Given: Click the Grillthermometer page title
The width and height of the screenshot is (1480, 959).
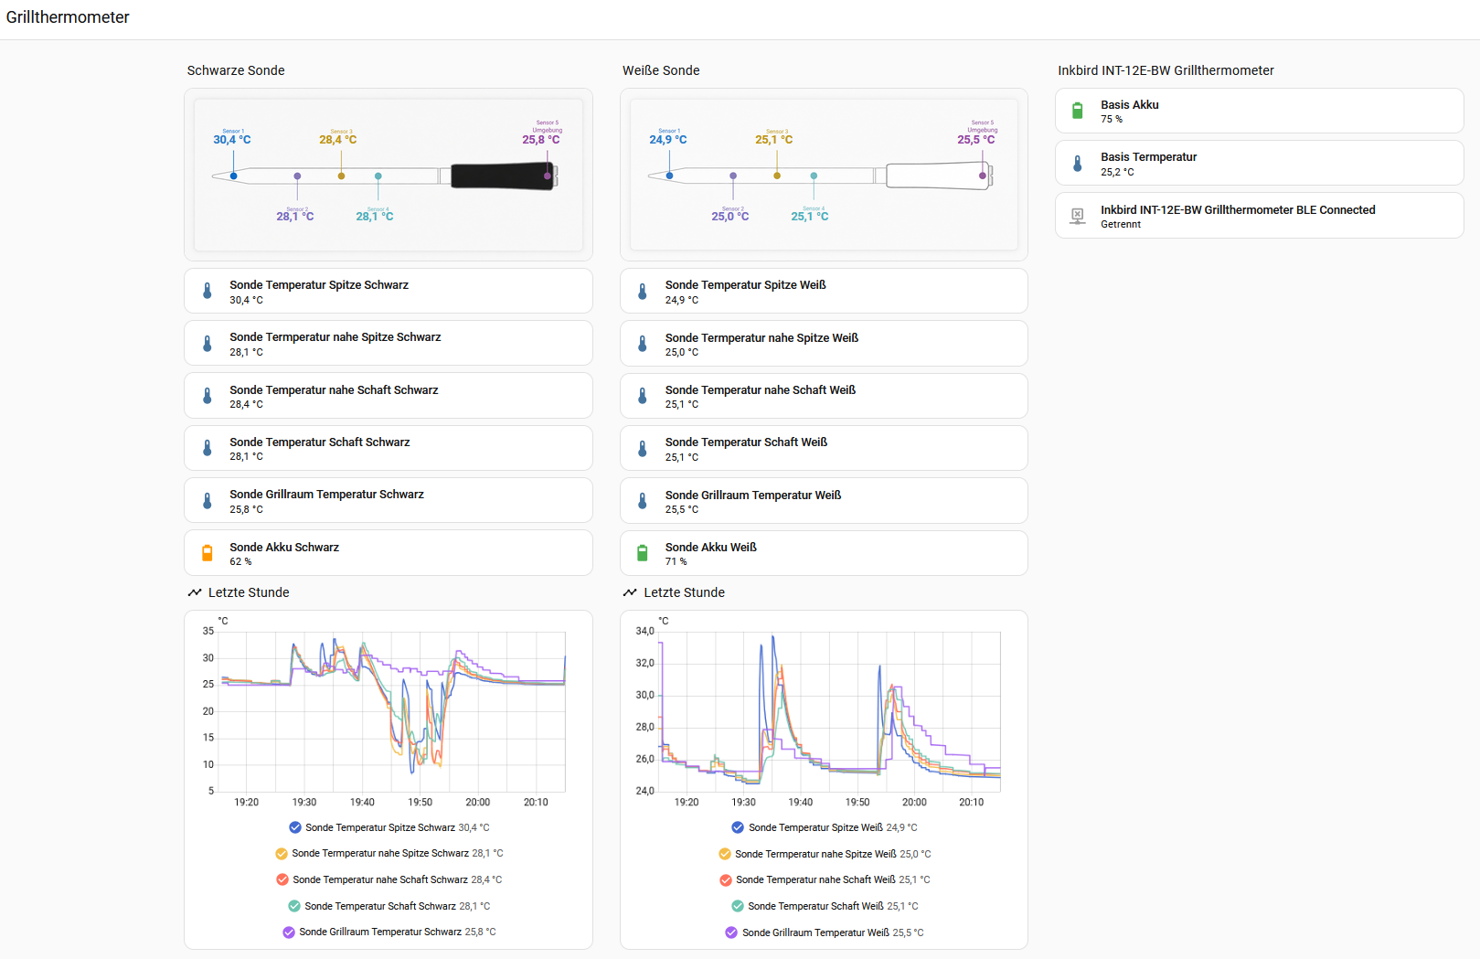Looking at the screenshot, I should pos(68,17).
